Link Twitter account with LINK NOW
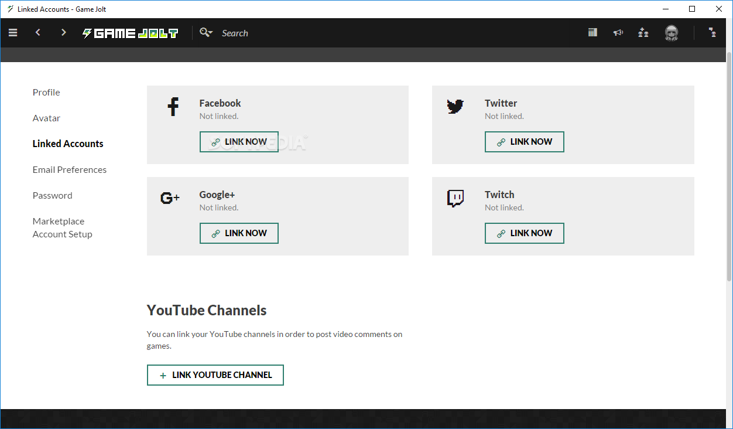This screenshot has width=733, height=429. click(x=525, y=142)
